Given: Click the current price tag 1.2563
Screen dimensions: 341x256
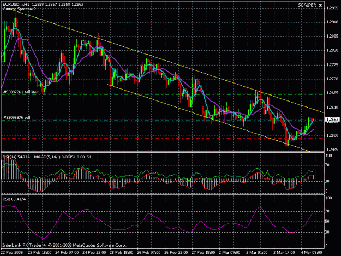Looking at the screenshot, I should 332,119.
